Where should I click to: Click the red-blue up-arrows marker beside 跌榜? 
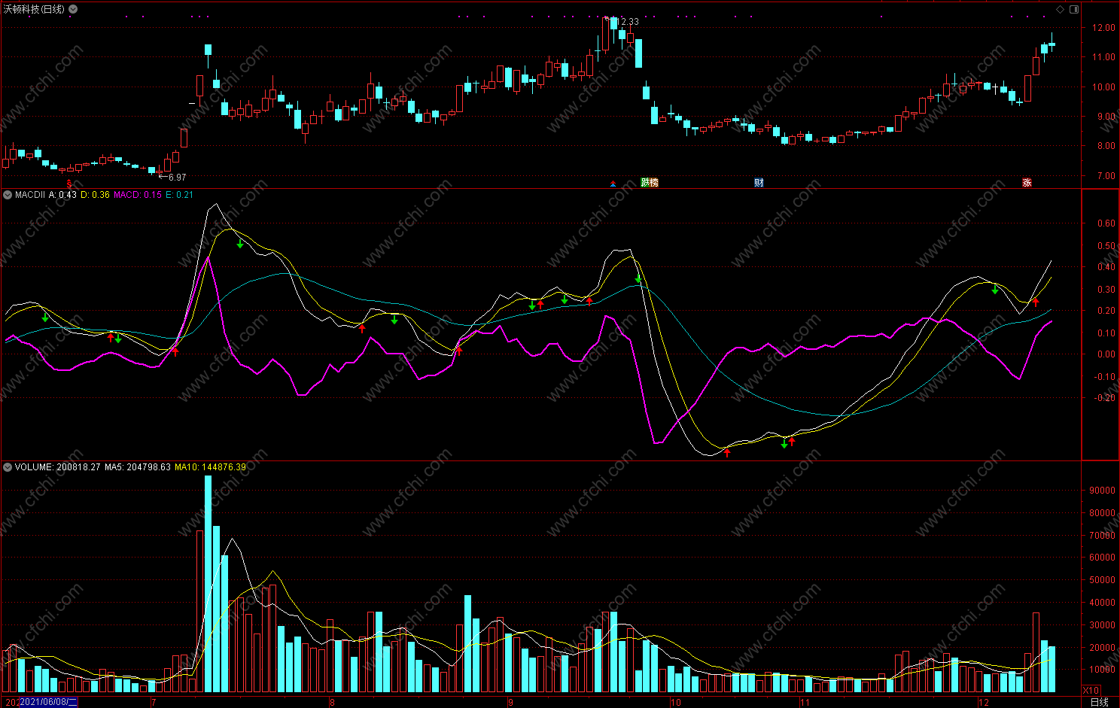tap(613, 183)
